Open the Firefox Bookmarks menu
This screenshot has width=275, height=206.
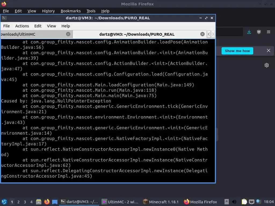coord(71,11)
